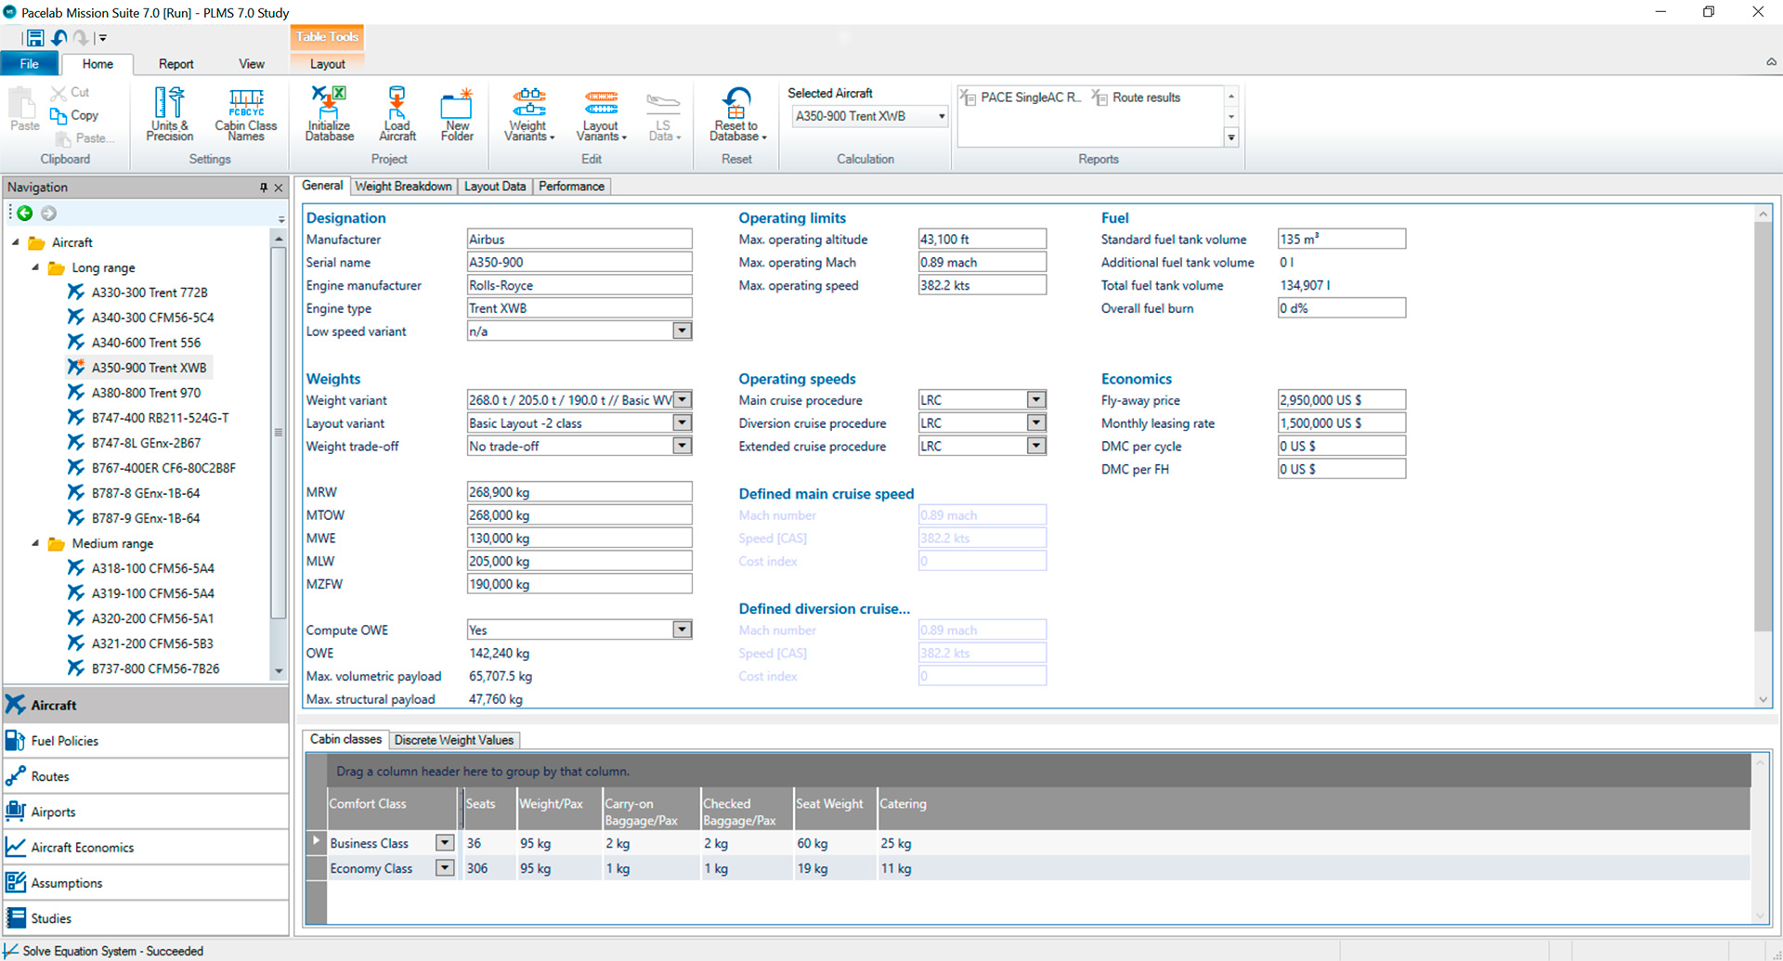The width and height of the screenshot is (1783, 961).
Task: Open the Studies section
Action: point(146,918)
